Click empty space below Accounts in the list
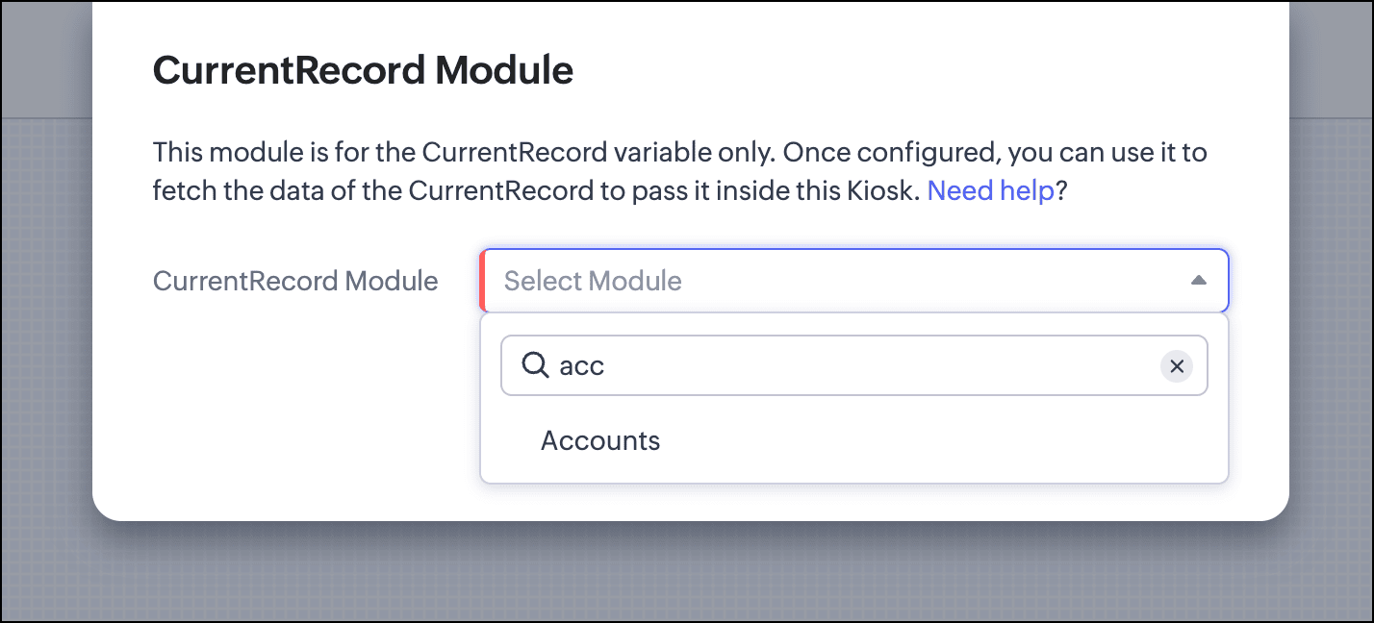Image resolution: width=1374 pixels, height=623 pixels. 854,473
